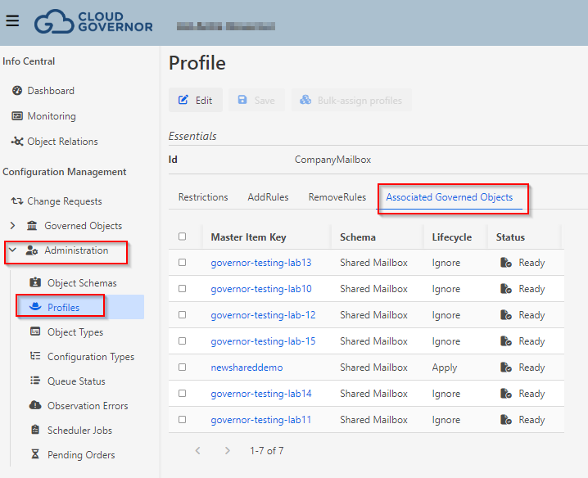Image resolution: width=588 pixels, height=478 pixels.
Task: Click the status icon for governor-testing-lab-15
Action: point(506,340)
